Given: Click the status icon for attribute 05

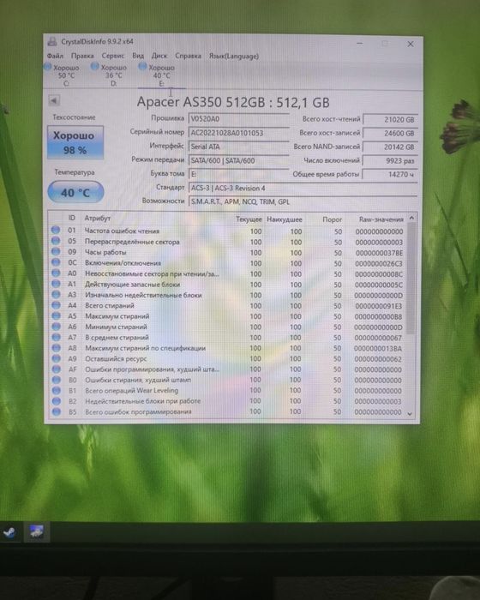Looking at the screenshot, I should pos(56,241).
